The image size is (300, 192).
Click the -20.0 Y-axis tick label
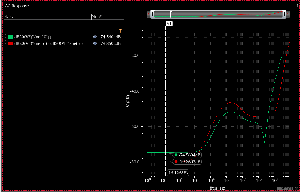[135, 55]
